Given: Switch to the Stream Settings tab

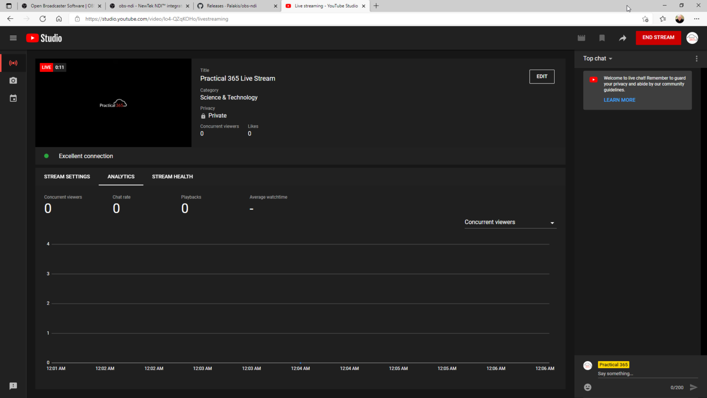Looking at the screenshot, I should 67,176.
